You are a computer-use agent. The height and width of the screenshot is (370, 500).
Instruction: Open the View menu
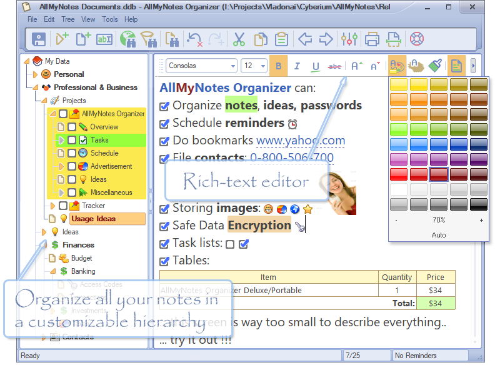coord(88,19)
